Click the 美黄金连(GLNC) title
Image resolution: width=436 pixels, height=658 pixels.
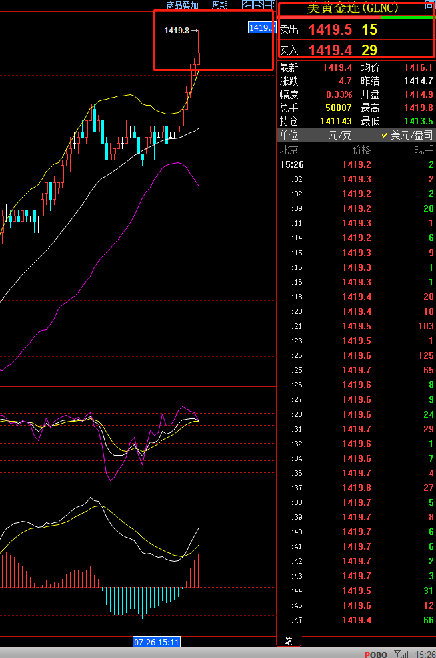(353, 8)
